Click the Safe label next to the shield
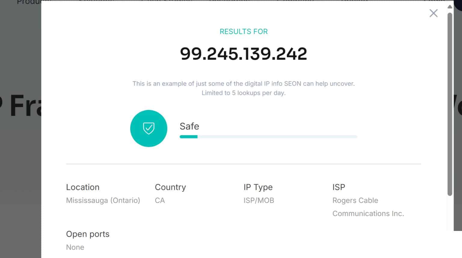Image resolution: width=462 pixels, height=258 pixels. point(189,126)
